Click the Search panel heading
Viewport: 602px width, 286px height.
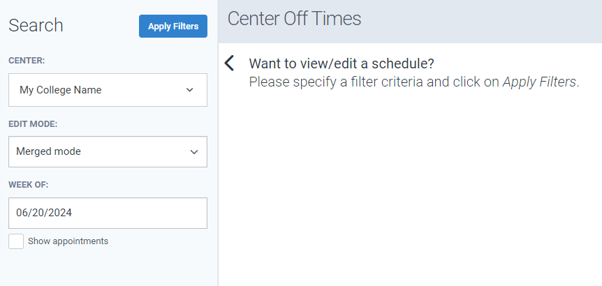36,26
